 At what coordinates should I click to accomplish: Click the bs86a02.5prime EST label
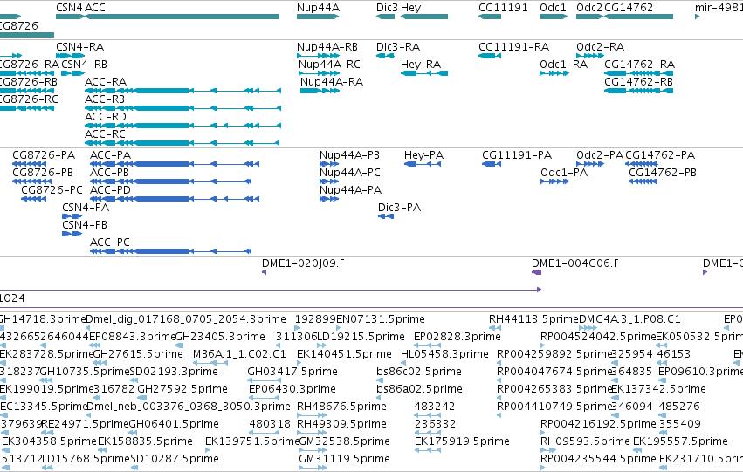click(419, 388)
